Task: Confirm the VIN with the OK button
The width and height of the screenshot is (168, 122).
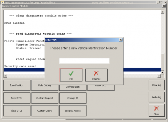Action: click(71, 75)
